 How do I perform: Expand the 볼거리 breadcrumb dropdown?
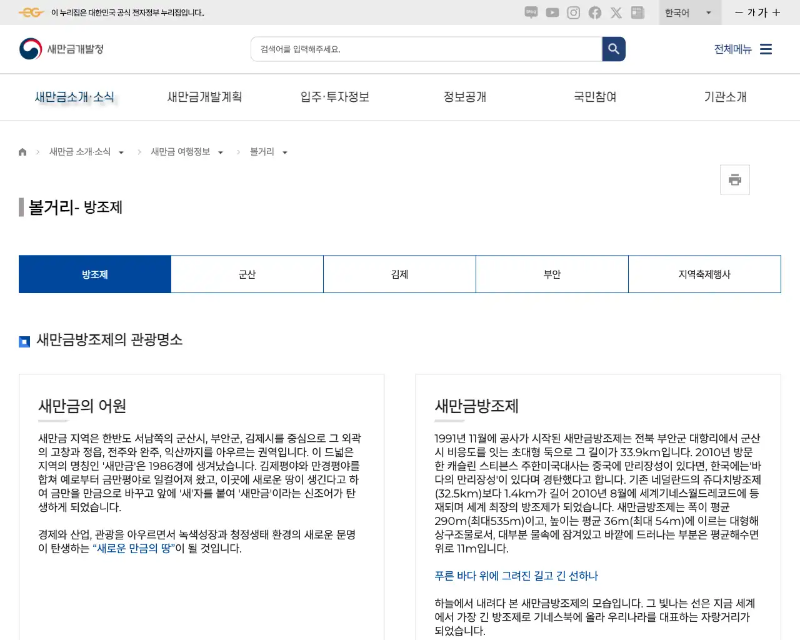(x=285, y=152)
